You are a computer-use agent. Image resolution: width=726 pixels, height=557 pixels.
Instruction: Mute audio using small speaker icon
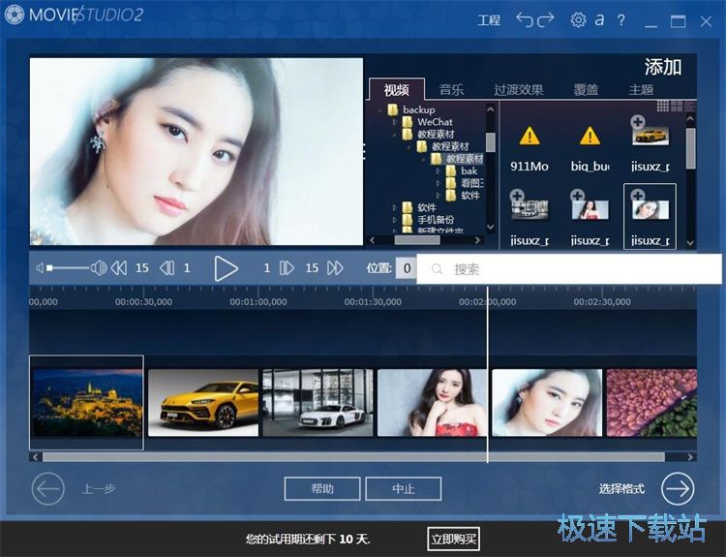40,267
